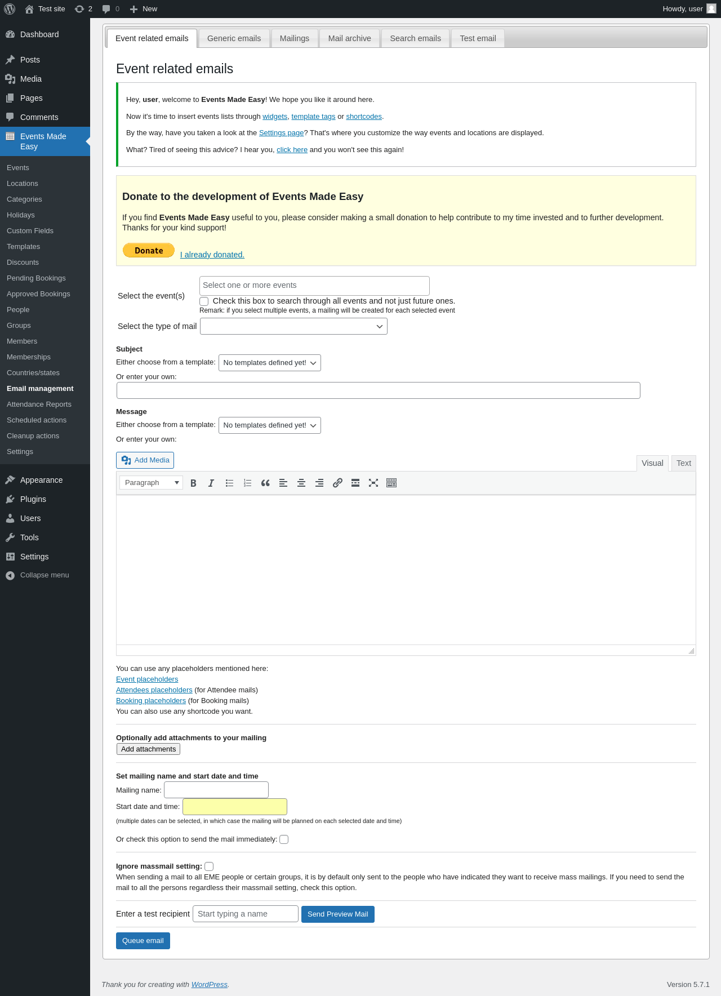Screen dimensions: 721x996
Task: Open the Dashboard menu
Action: point(45,34)
